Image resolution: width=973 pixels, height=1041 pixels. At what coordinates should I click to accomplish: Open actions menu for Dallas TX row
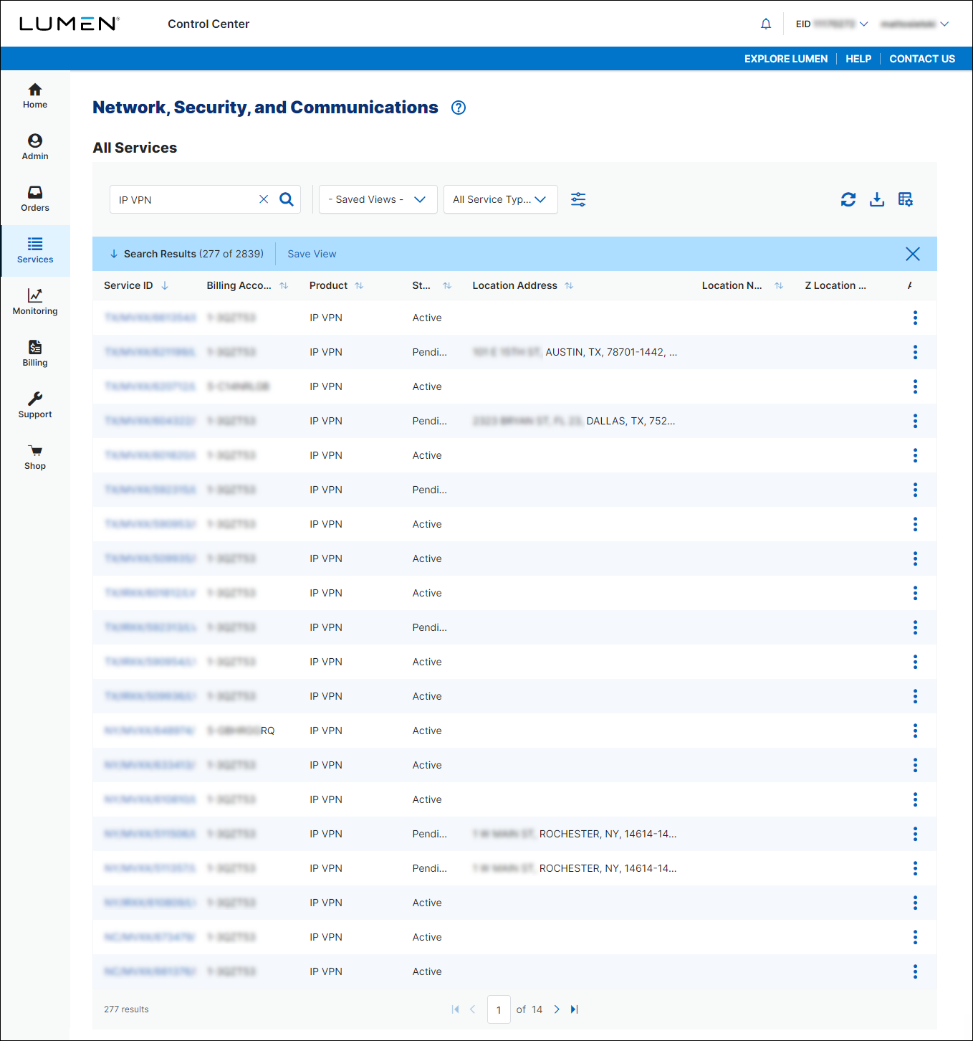click(x=915, y=421)
